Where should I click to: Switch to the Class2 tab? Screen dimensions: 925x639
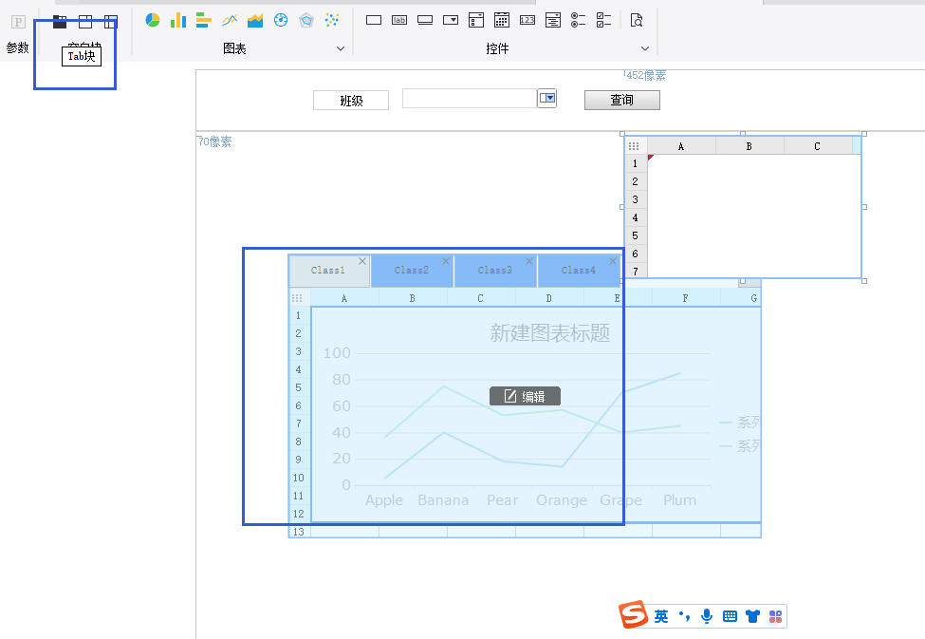click(412, 271)
